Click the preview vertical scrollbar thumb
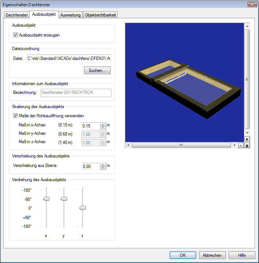This screenshot has width=259, height=263. pos(247,79)
